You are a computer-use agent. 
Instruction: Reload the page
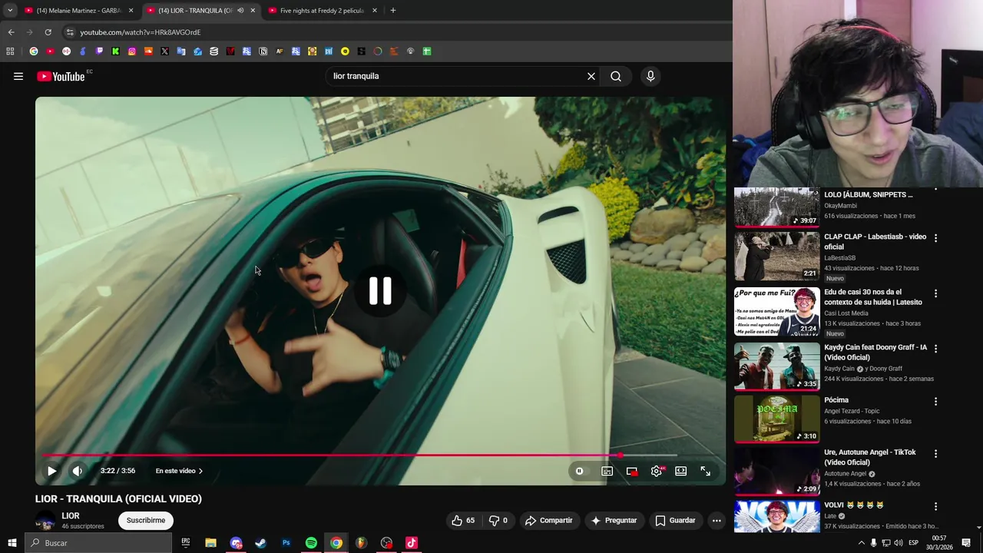pyautogui.click(x=48, y=32)
